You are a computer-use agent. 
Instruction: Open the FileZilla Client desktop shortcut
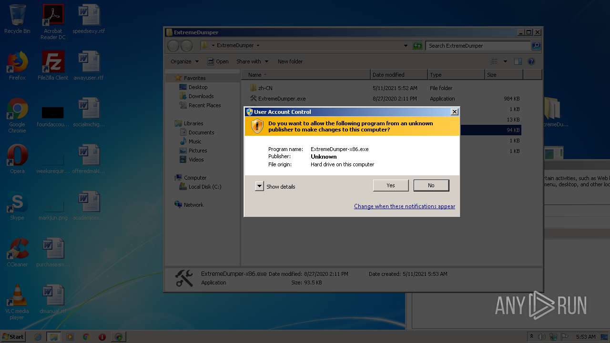(53, 66)
